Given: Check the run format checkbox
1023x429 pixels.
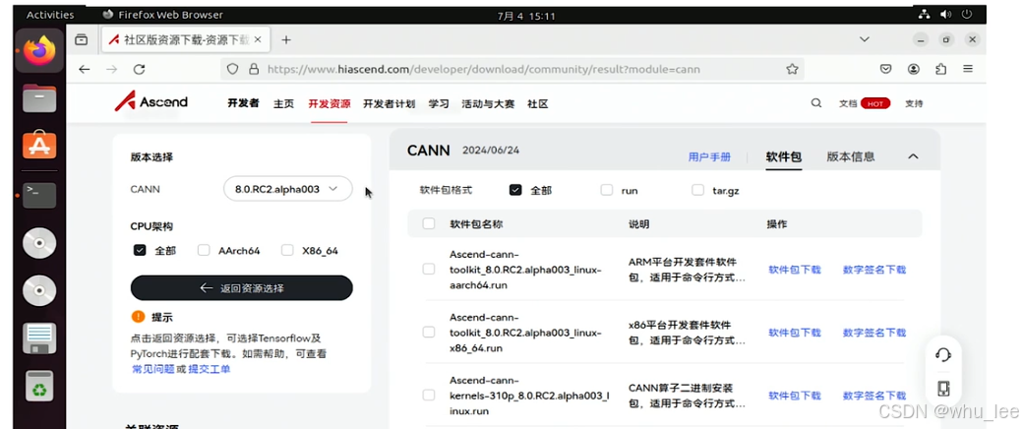Looking at the screenshot, I should tap(607, 190).
